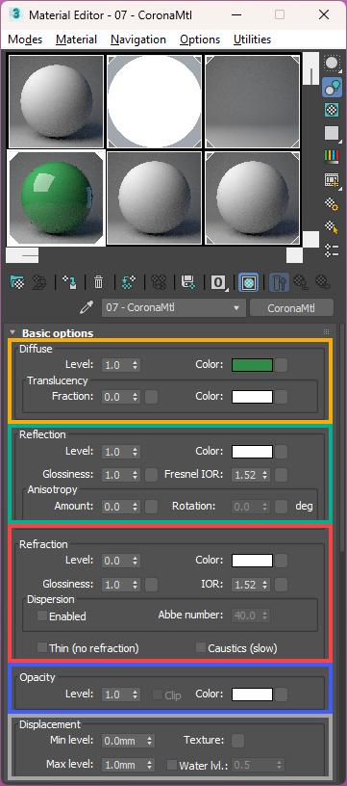Increase Reflection Fresnel IOR spinner
The width and height of the screenshot is (347, 786).
pyautogui.click(x=265, y=471)
